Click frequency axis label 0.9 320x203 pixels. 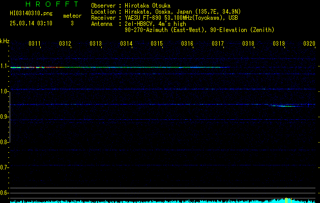click(5, 117)
